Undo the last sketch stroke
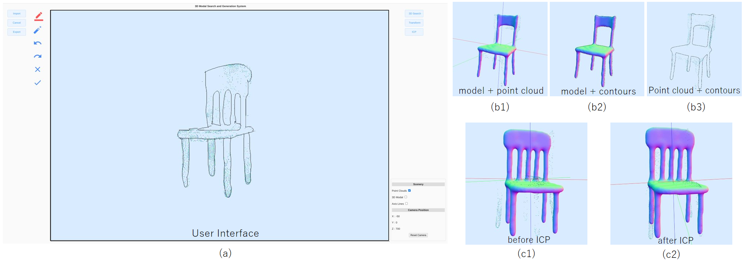This screenshot has width=744, height=260. point(38,43)
